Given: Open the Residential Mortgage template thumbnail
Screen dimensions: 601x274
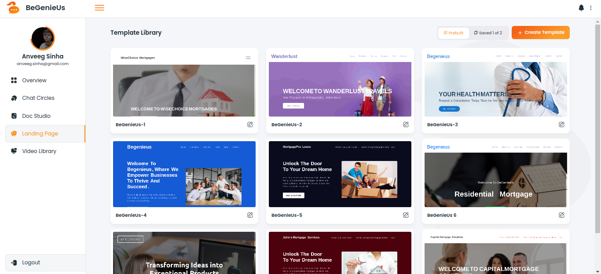Looking at the screenshot, I should [496, 174].
